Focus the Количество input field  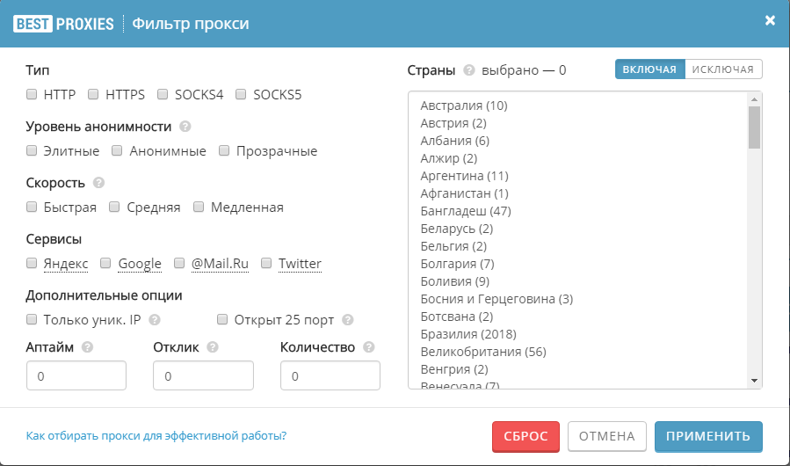tap(330, 375)
